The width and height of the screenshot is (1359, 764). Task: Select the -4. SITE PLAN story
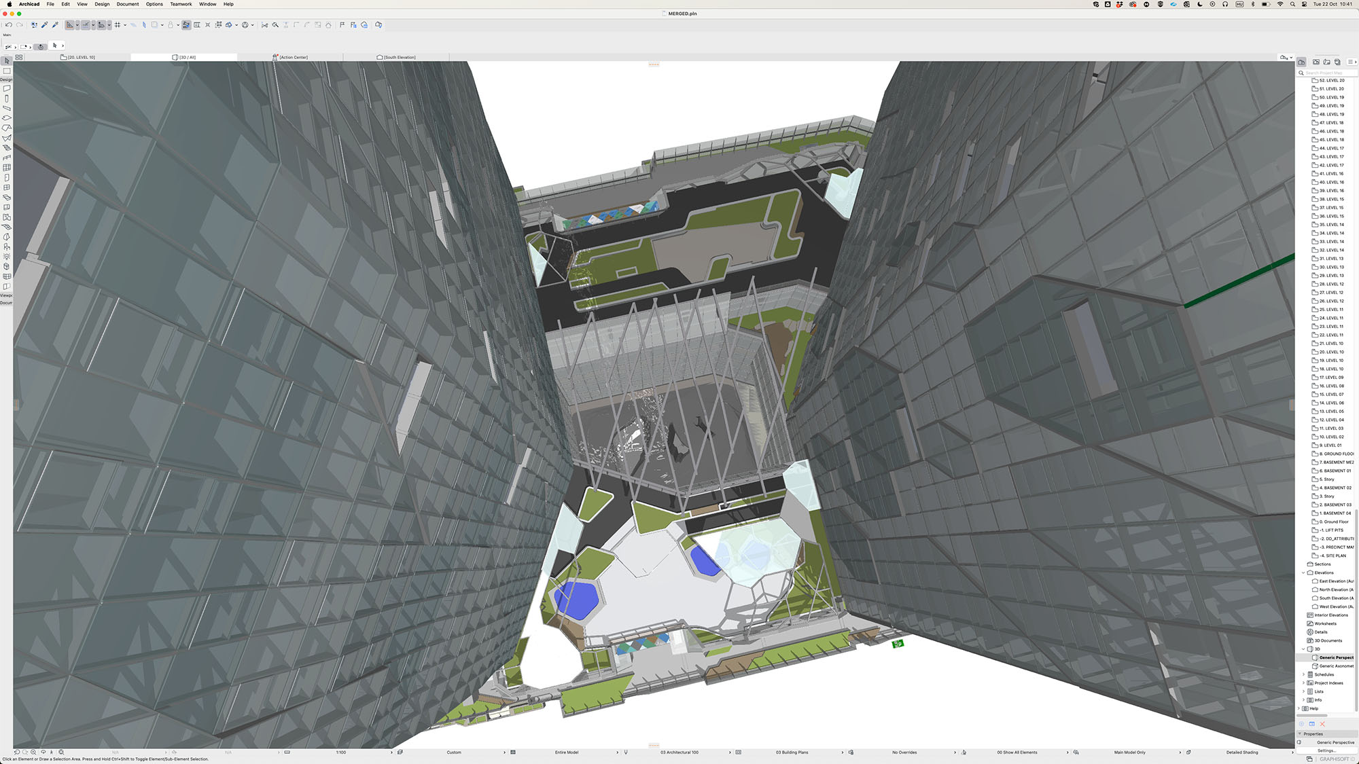(x=1328, y=556)
